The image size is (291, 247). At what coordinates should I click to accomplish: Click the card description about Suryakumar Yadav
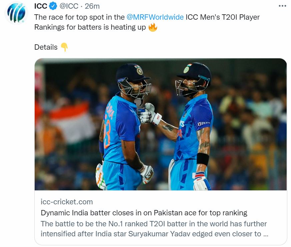pyautogui.click(x=154, y=229)
